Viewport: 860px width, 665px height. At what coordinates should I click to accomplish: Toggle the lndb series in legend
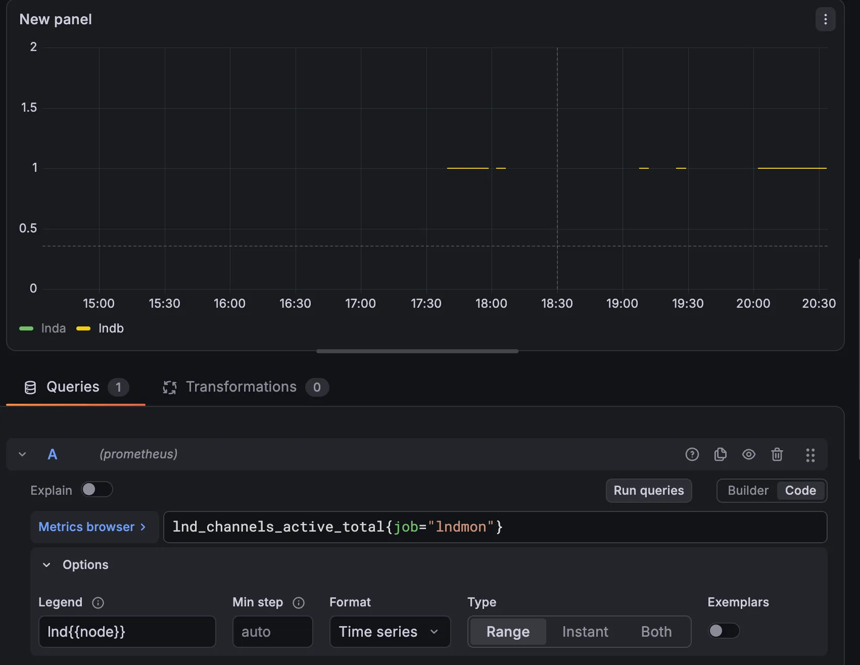click(111, 328)
